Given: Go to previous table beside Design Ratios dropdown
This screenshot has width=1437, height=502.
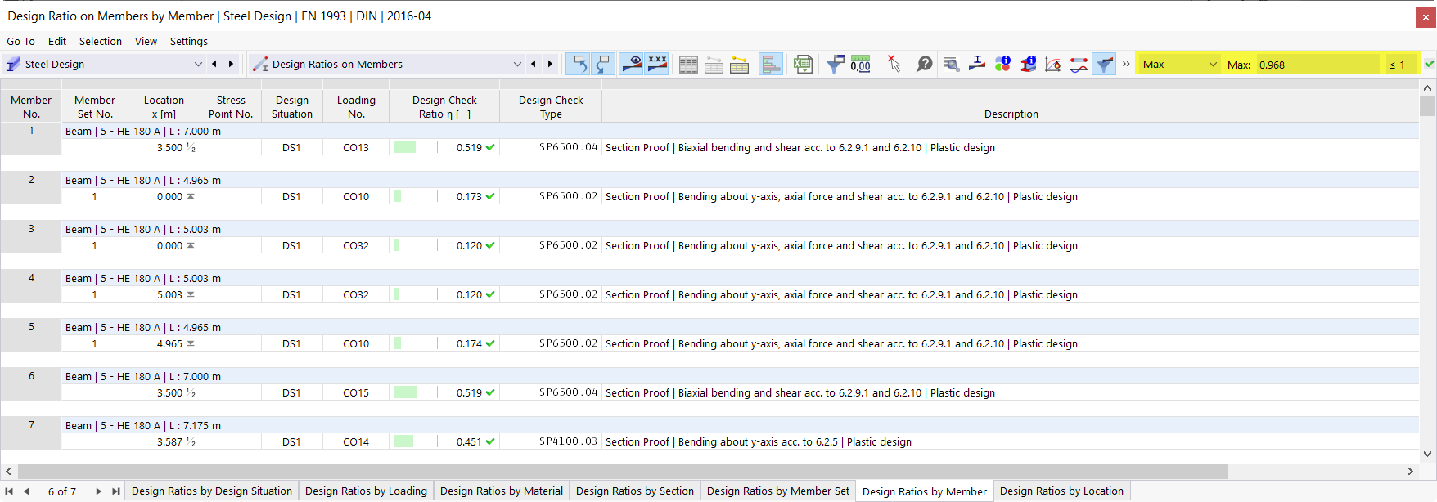Looking at the screenshot, I should tap(534, 64).
